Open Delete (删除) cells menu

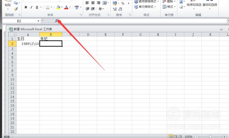[x=169, y=1]
